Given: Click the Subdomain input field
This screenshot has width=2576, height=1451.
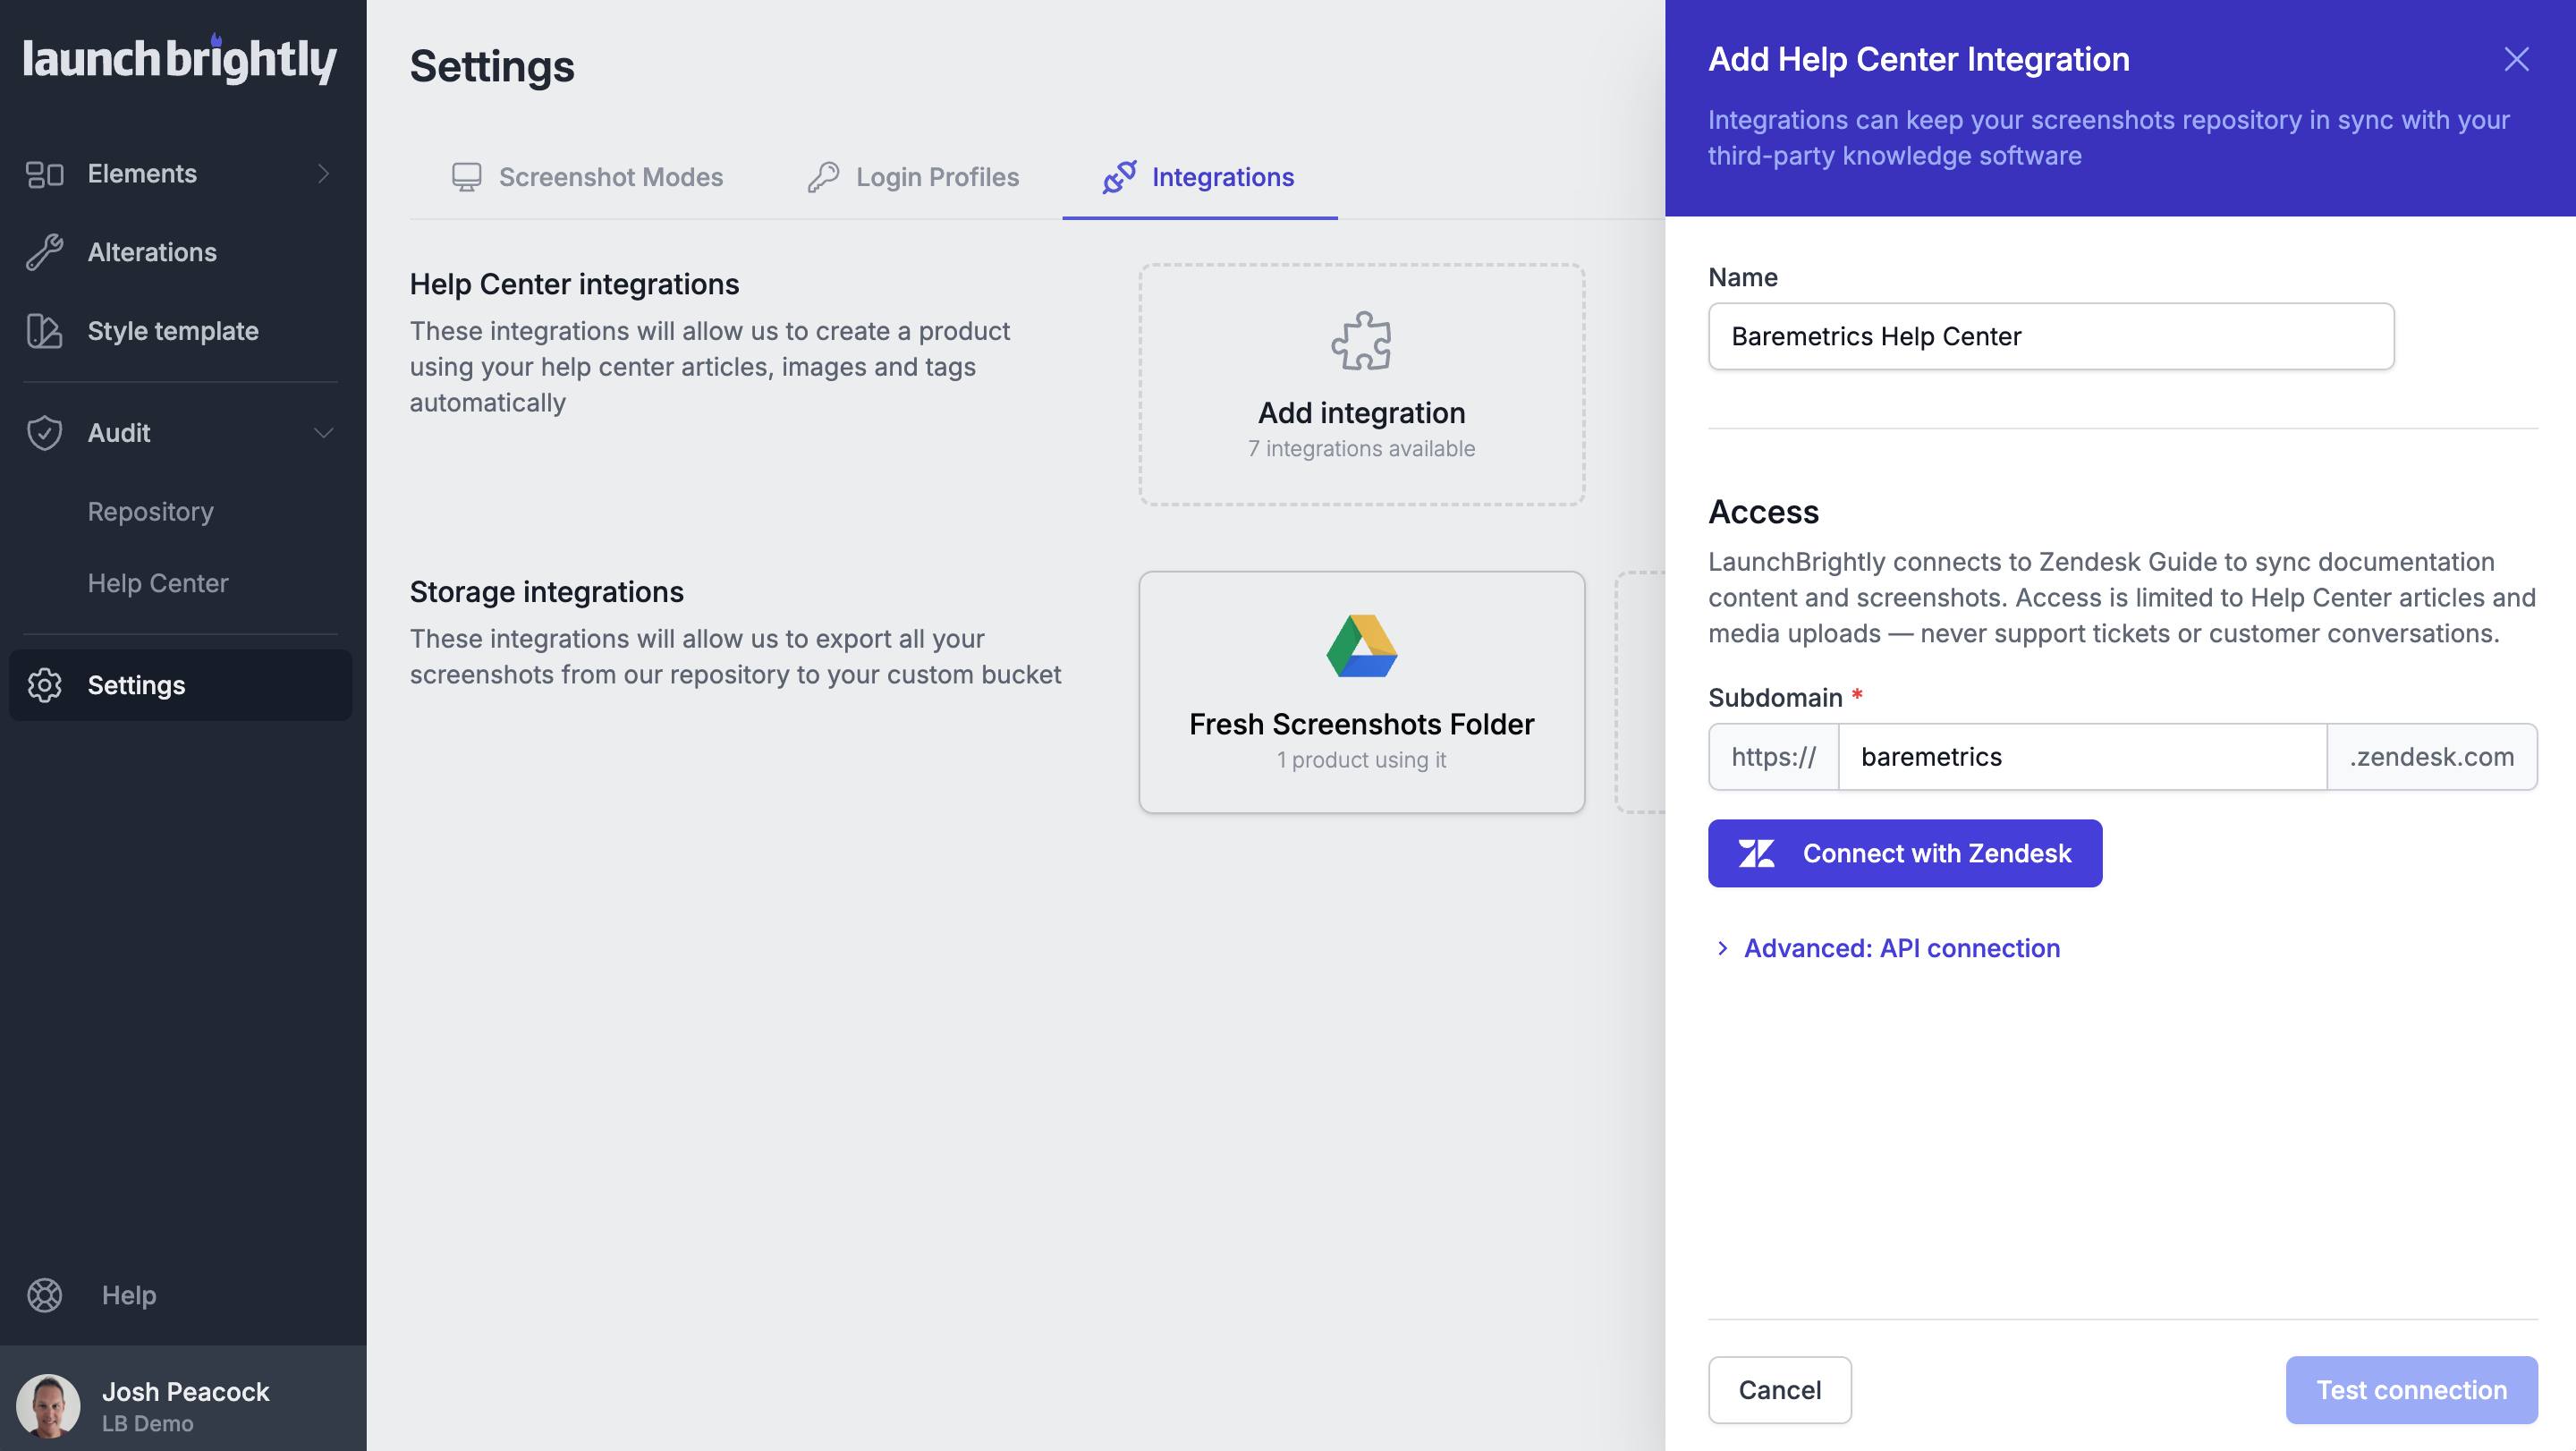Looking at the screenshot, I should tap(2082, 757).
